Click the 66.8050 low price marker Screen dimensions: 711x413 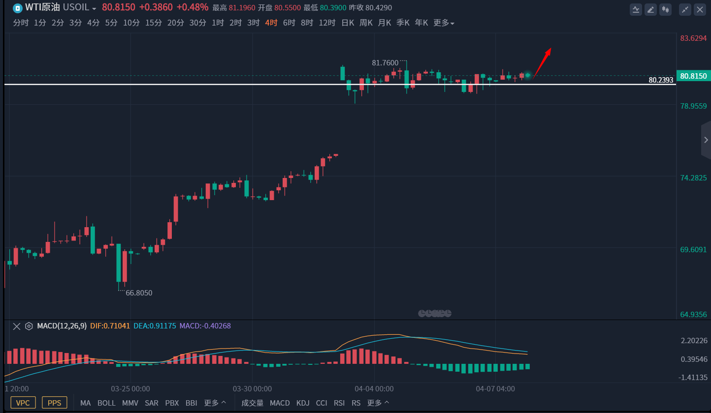[139, 293]
